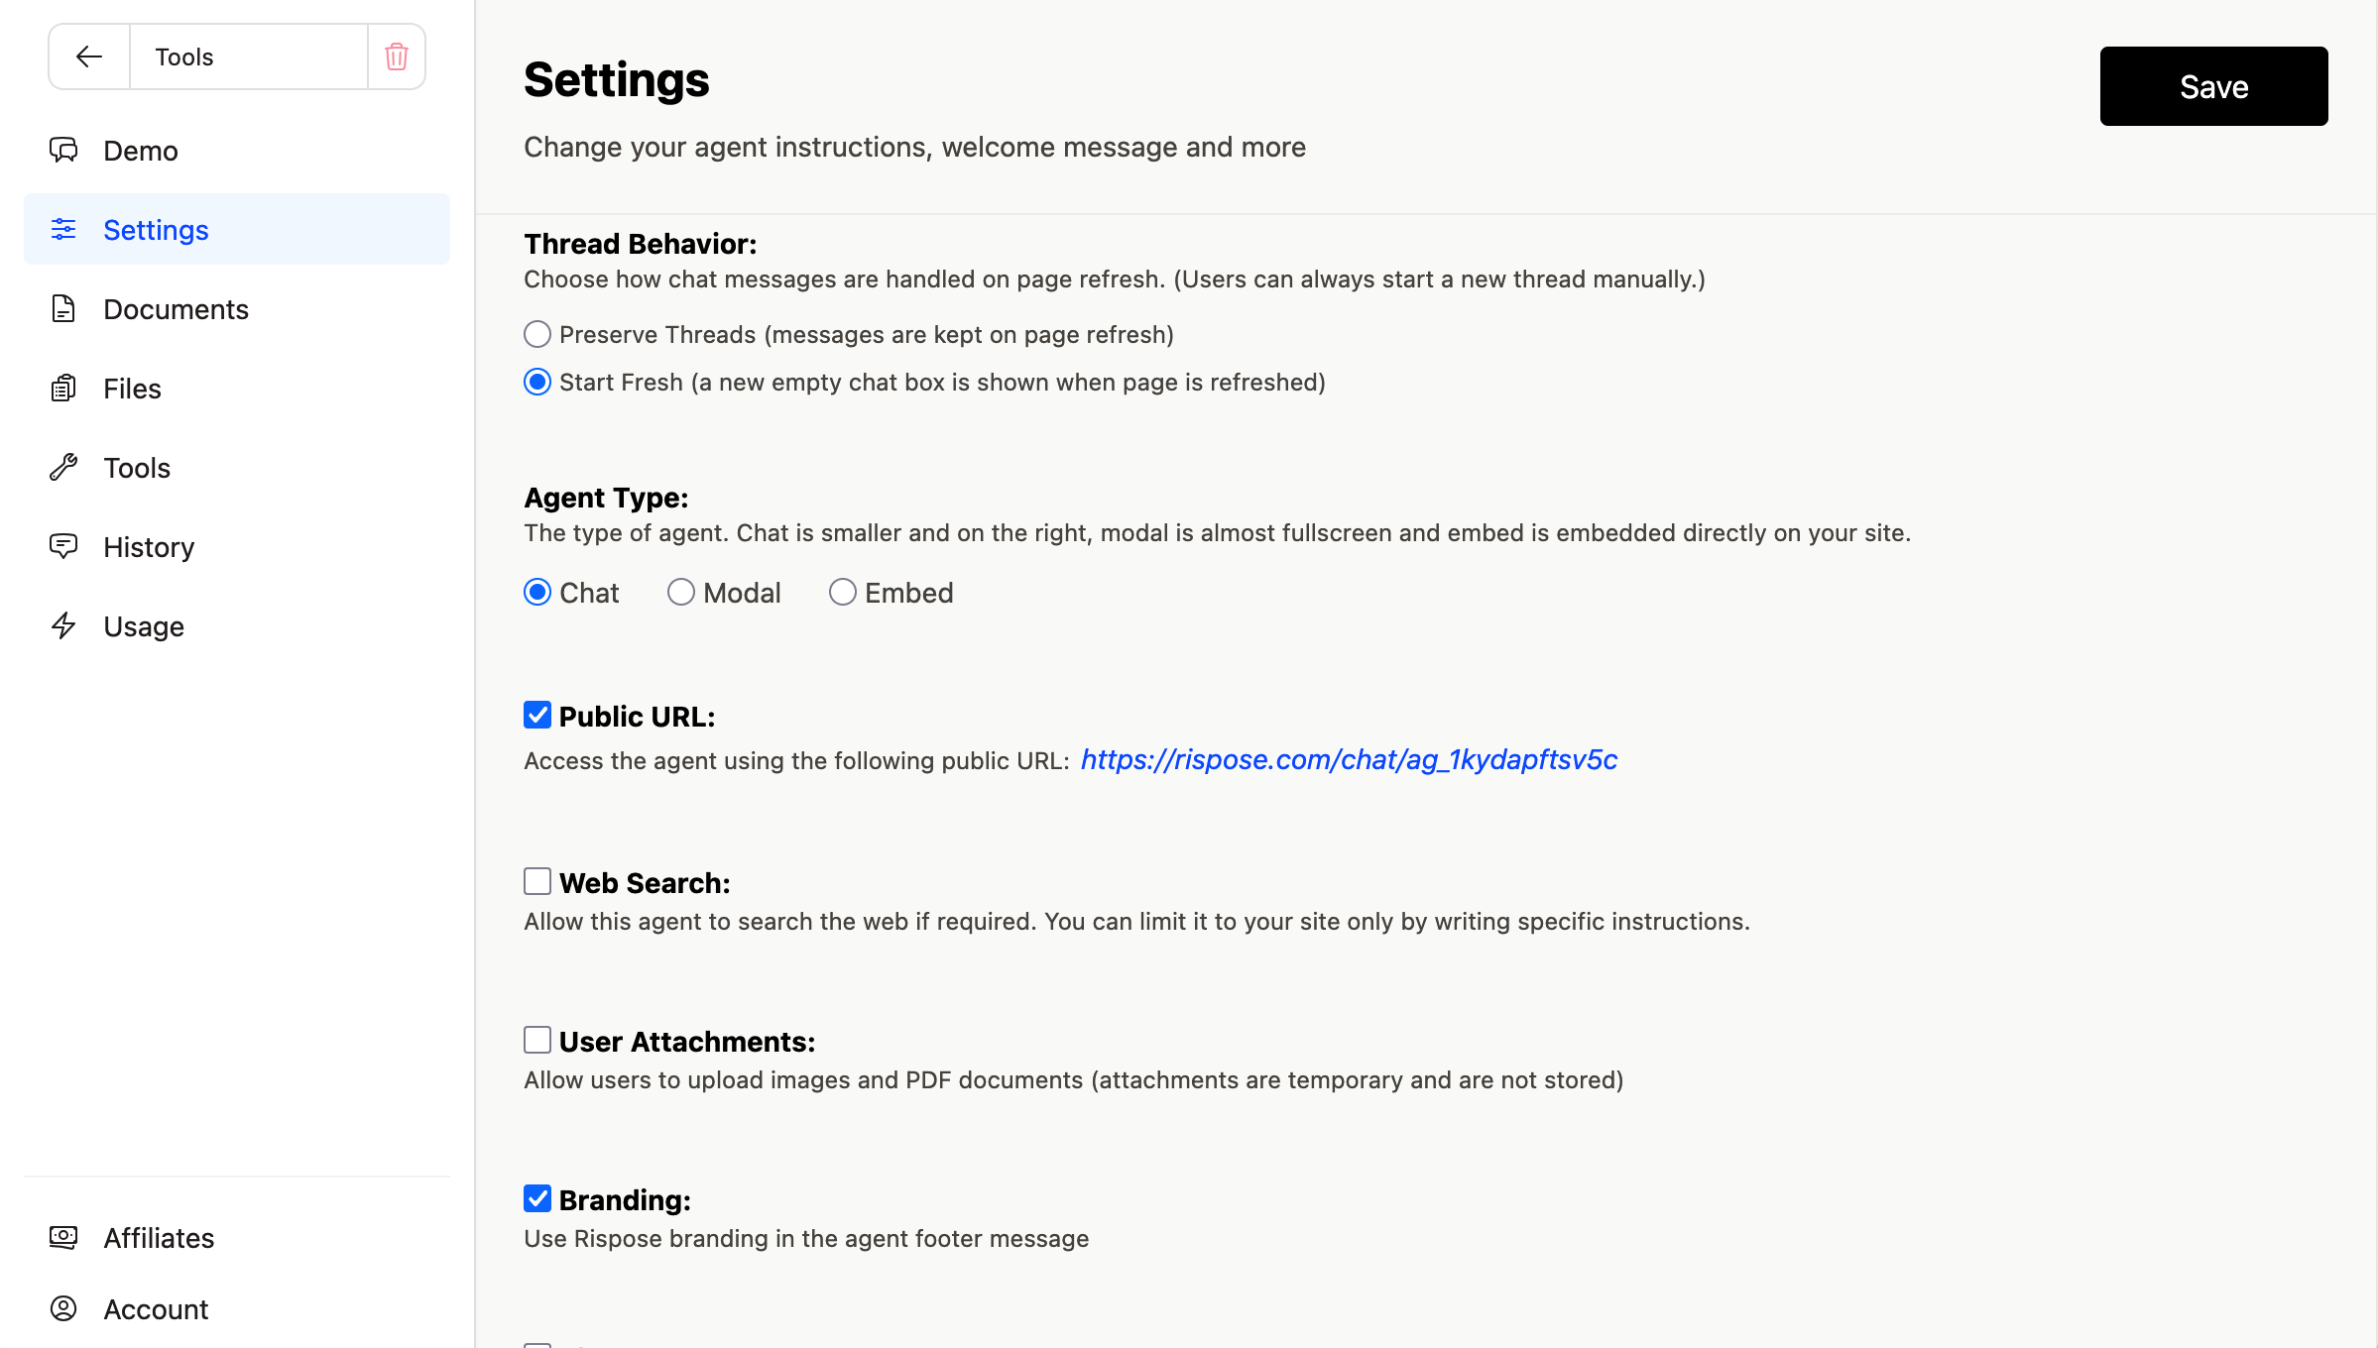The height and width of the screenshot is (1348, 2378).
Task: Click the Files clipboard icon
Action: [63, 388]
